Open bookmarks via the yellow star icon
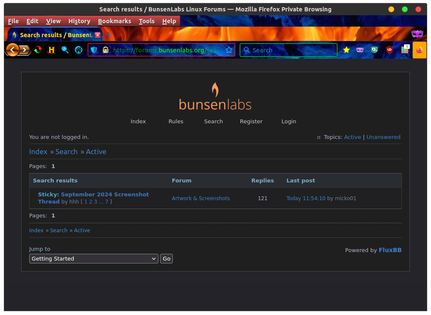Image resolution: width=431 pixels, height=315 pixels. [346, 50]
